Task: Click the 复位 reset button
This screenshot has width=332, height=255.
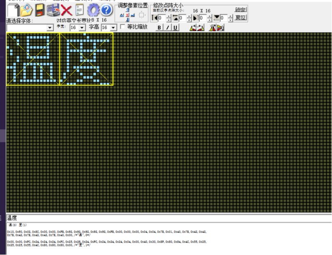Action: 241,17
